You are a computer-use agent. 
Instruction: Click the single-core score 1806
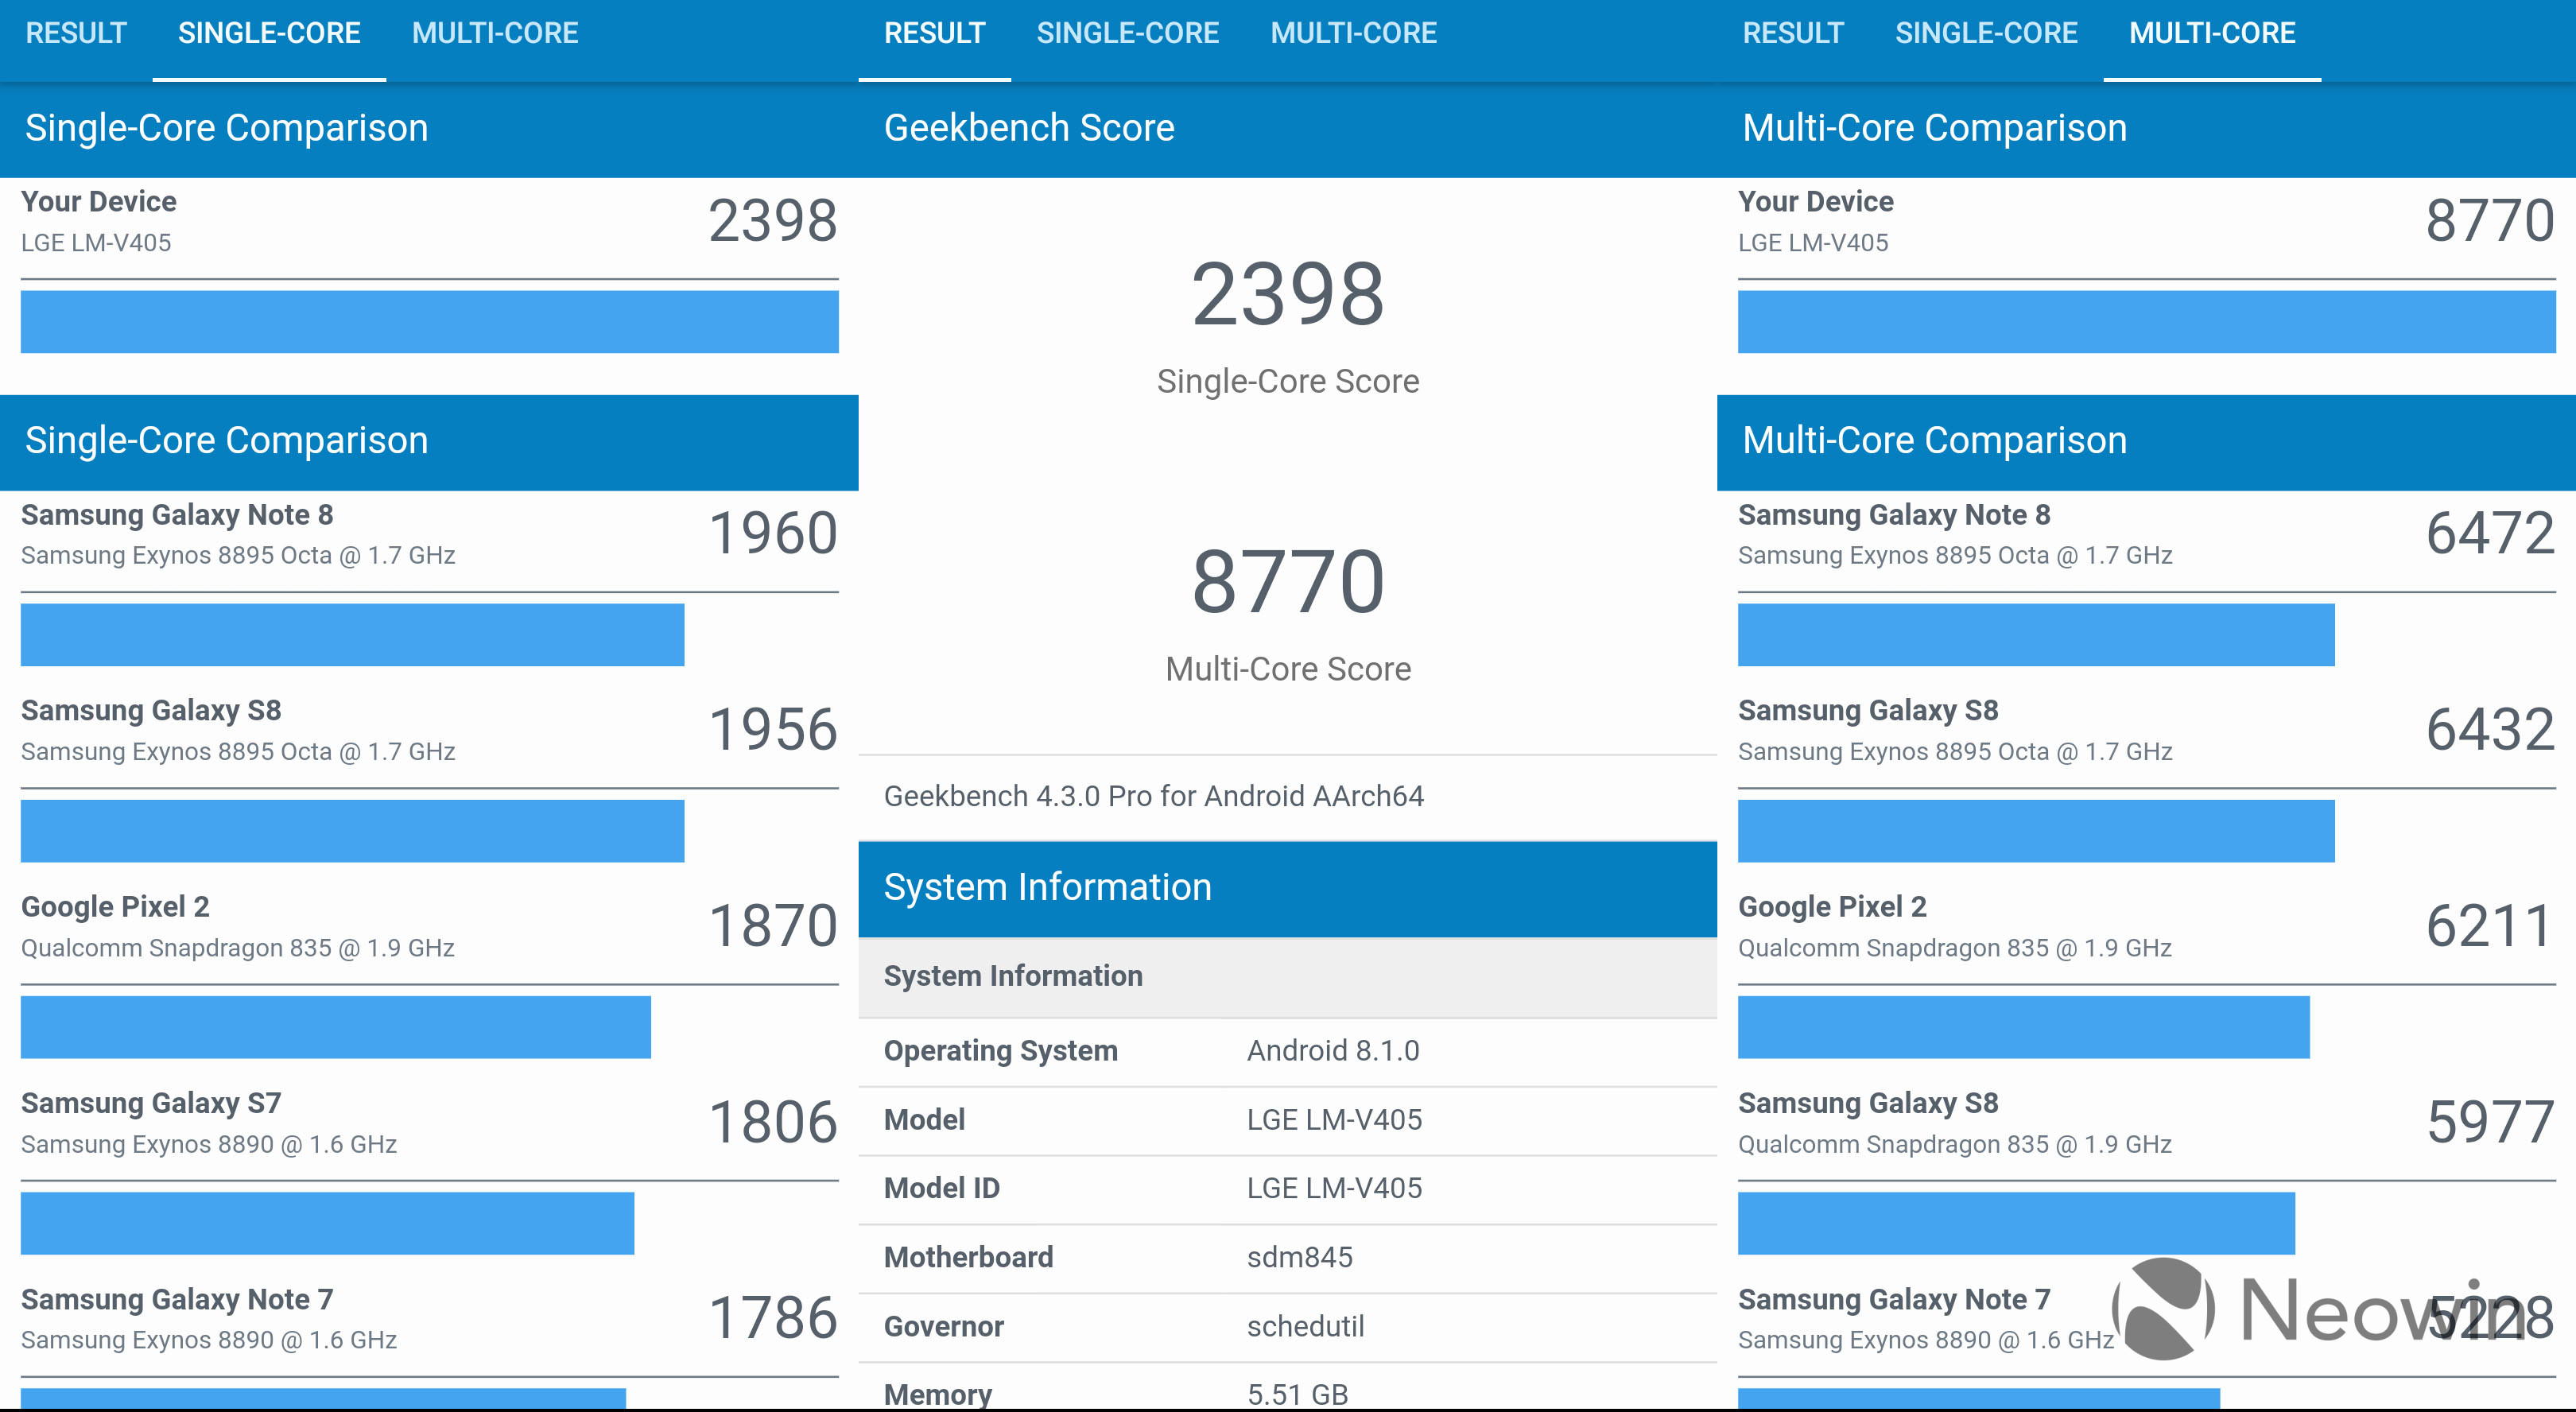pyautogui.click(x=773, y=1122)
